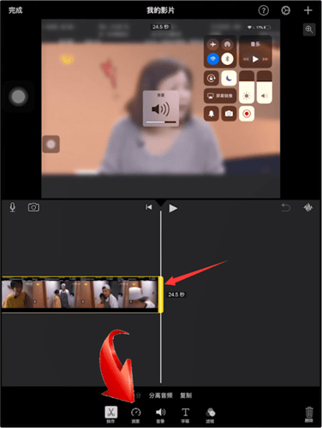Open the speed speedometer tool
This screenshot has height=428, width=322.
(x=135, y=415)
